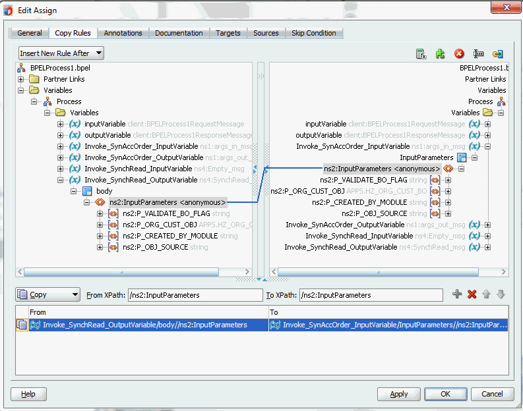Collapse top-level Variables in left tree

click(20, 90)
